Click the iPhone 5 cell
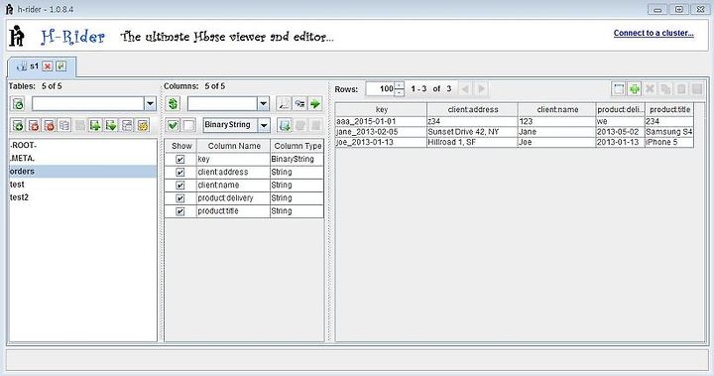 tap(669, 142)
